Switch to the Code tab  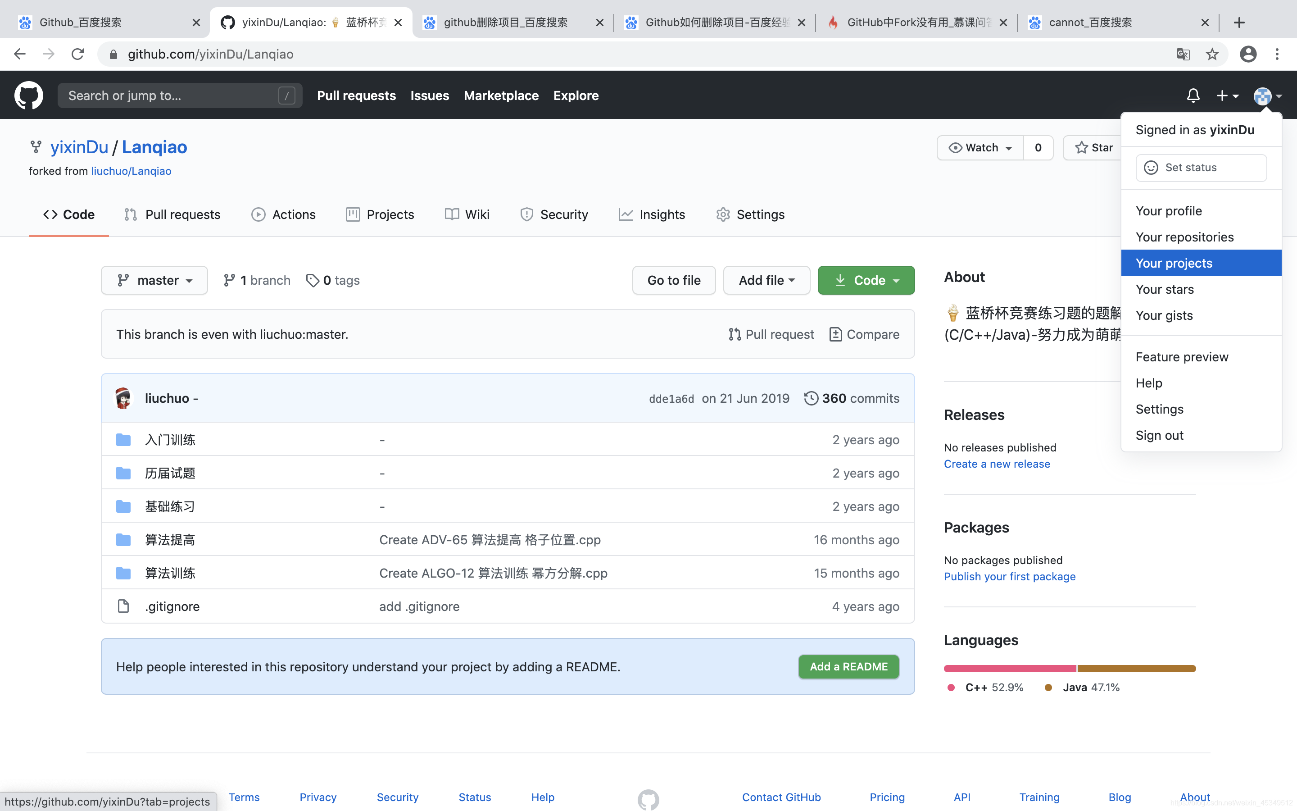[68, 214]
